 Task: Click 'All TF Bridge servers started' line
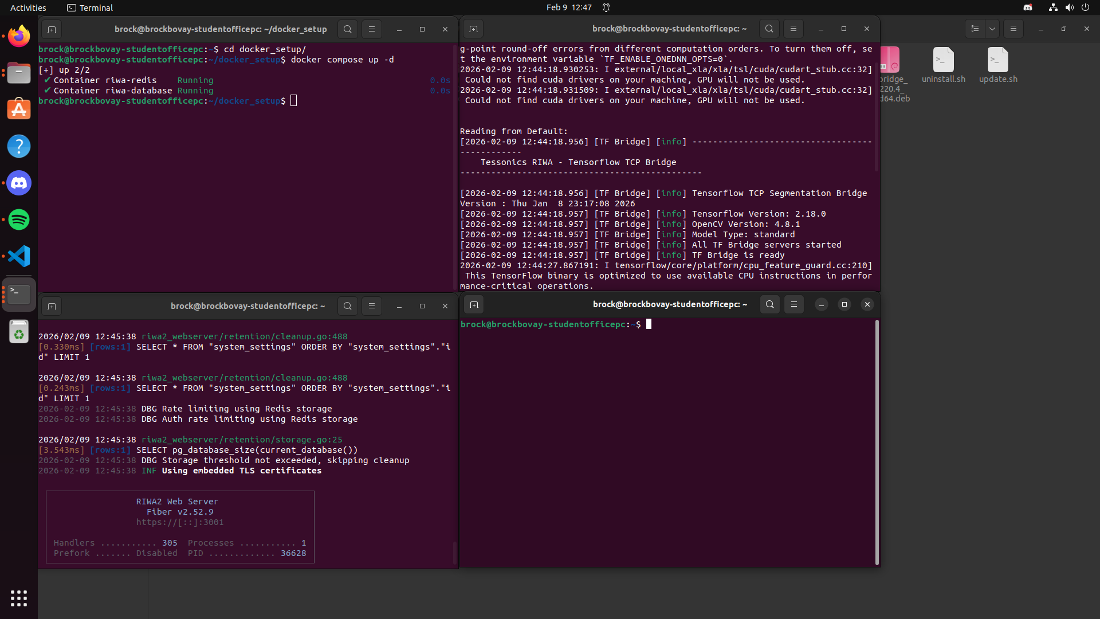pos(767,245)
